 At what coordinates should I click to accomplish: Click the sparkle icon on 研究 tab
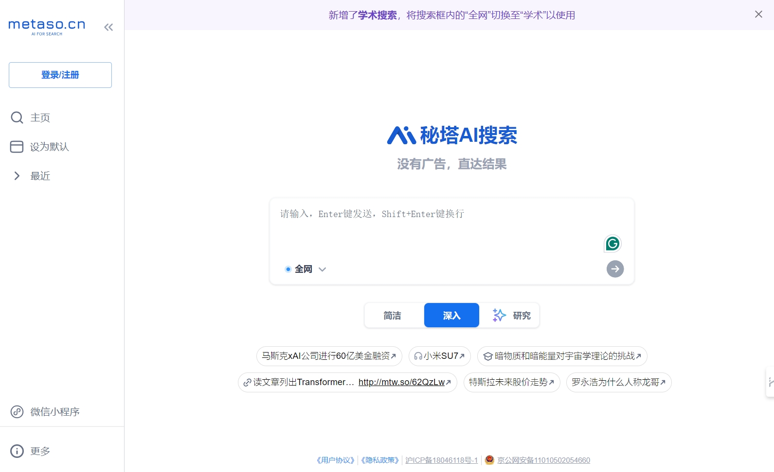coord(499,315)
